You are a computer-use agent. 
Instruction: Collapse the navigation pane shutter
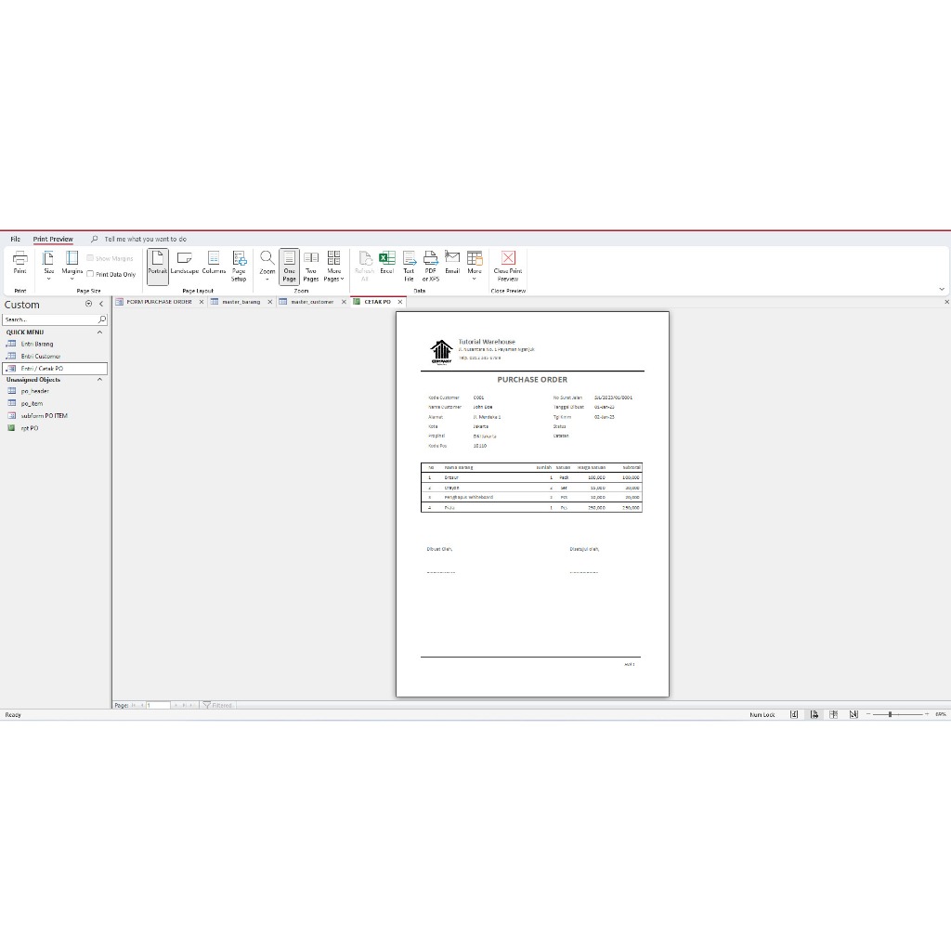101,304
